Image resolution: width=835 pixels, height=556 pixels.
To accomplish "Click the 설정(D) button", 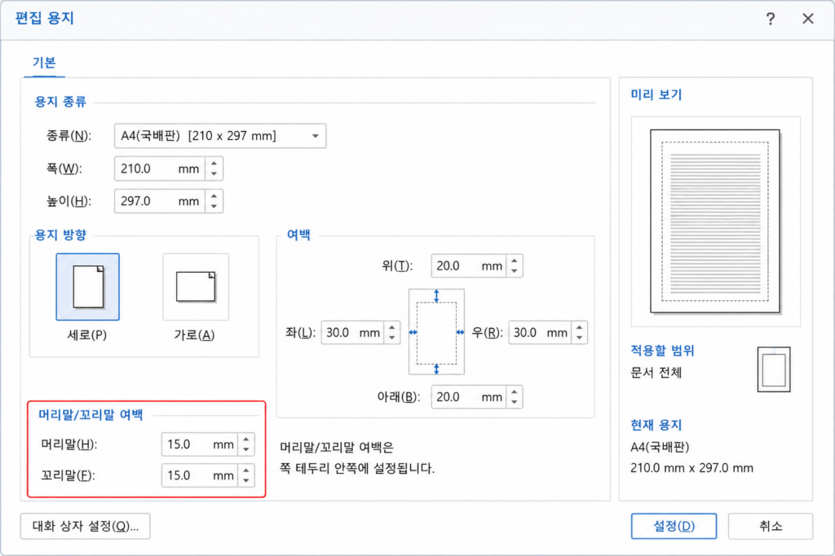I will (x=674, y=526).
